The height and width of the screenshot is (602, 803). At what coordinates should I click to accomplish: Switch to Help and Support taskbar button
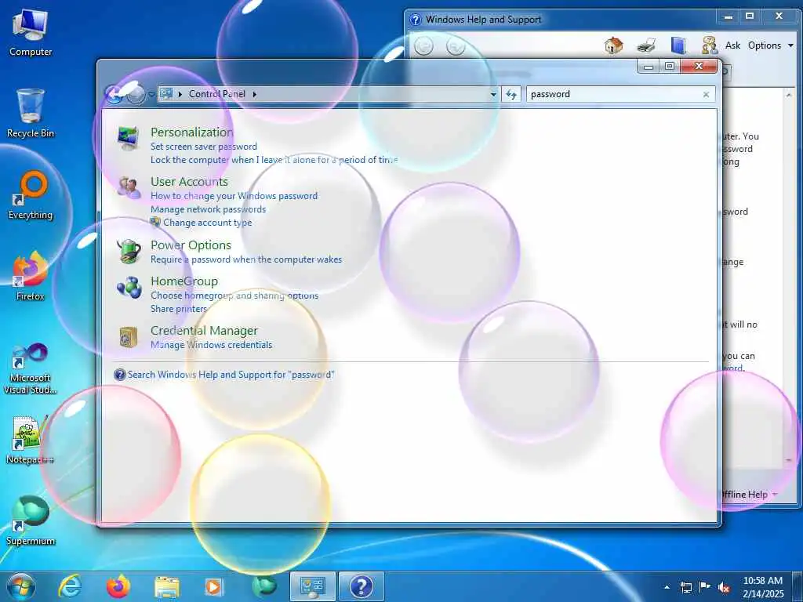(x=361, y=586)
